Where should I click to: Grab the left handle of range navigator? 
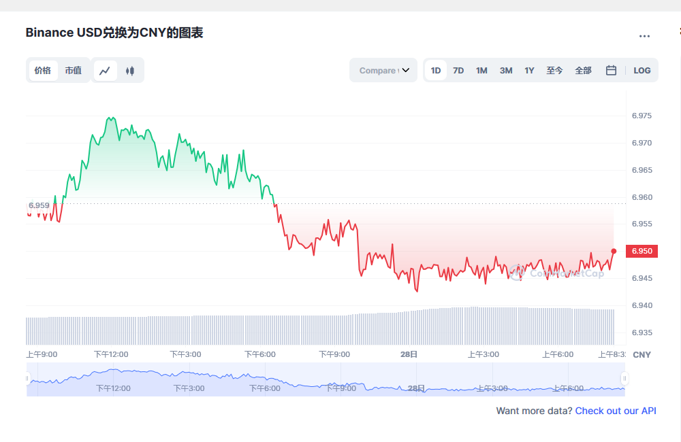tap(27, 379)
